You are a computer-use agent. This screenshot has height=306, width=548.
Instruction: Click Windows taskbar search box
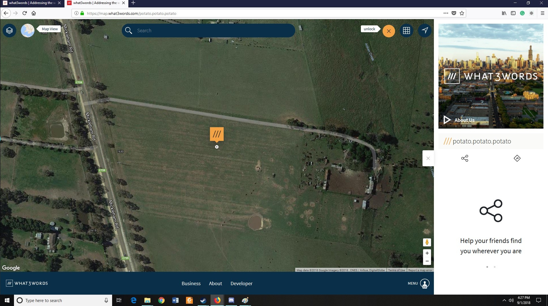[63, 300]
